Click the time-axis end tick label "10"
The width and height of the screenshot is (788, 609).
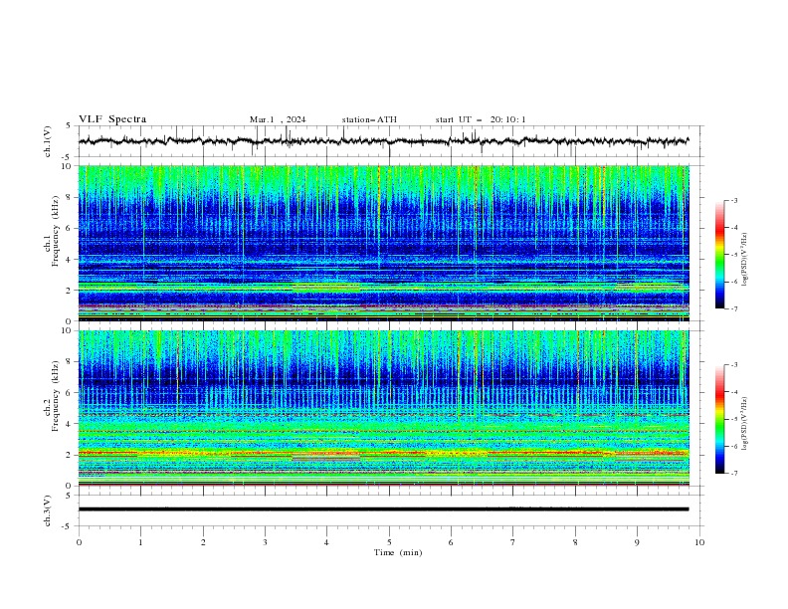[x=699, y=542]
